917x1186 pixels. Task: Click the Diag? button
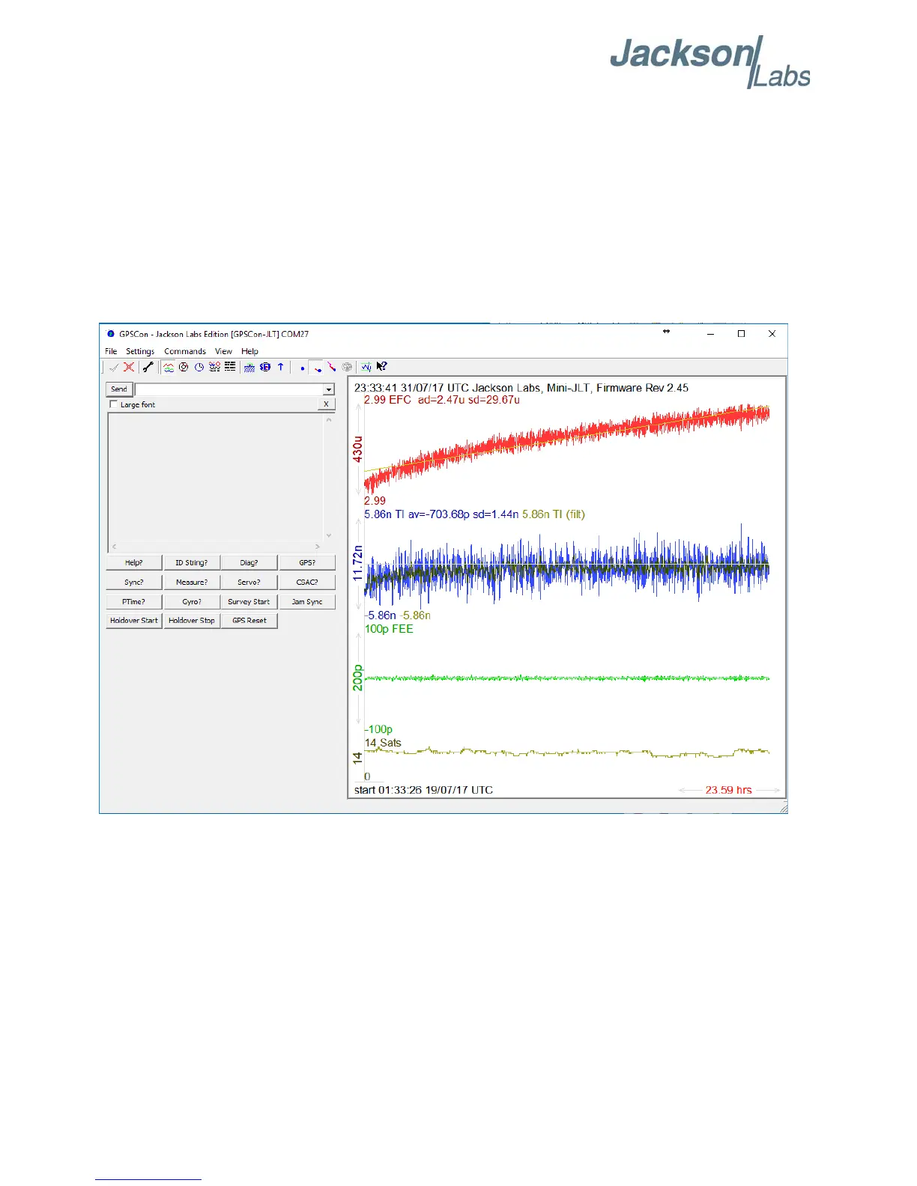(x=249, y=563)
